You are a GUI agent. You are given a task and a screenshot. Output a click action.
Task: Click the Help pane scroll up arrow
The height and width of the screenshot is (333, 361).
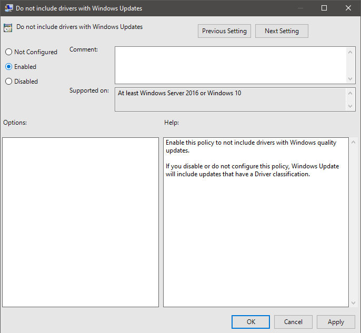pyautogui.click(x=354, y=142)
